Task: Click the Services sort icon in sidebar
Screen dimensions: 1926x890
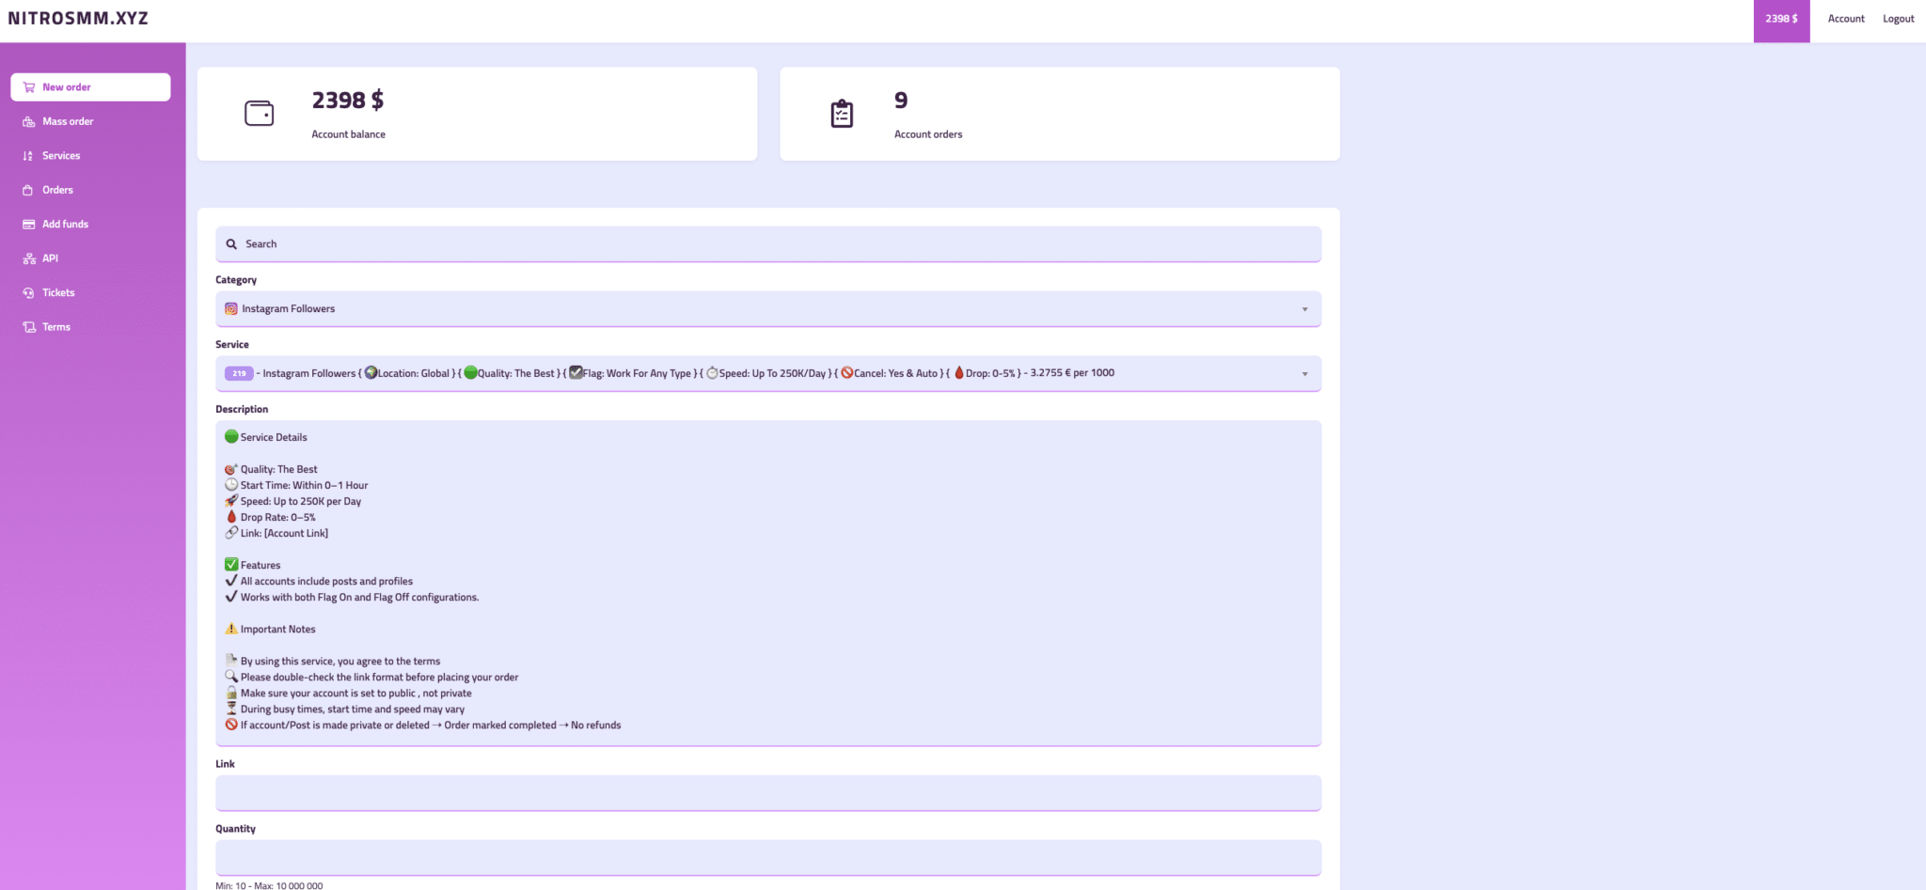Action: 28,156
